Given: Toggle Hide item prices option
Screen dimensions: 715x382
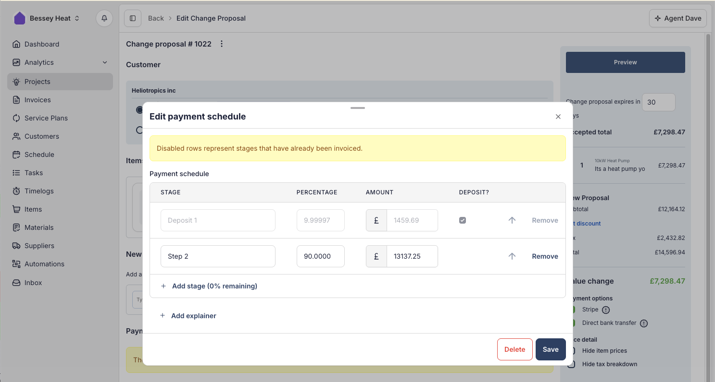Looking at the screenshot, I should [x=572, y=351].
